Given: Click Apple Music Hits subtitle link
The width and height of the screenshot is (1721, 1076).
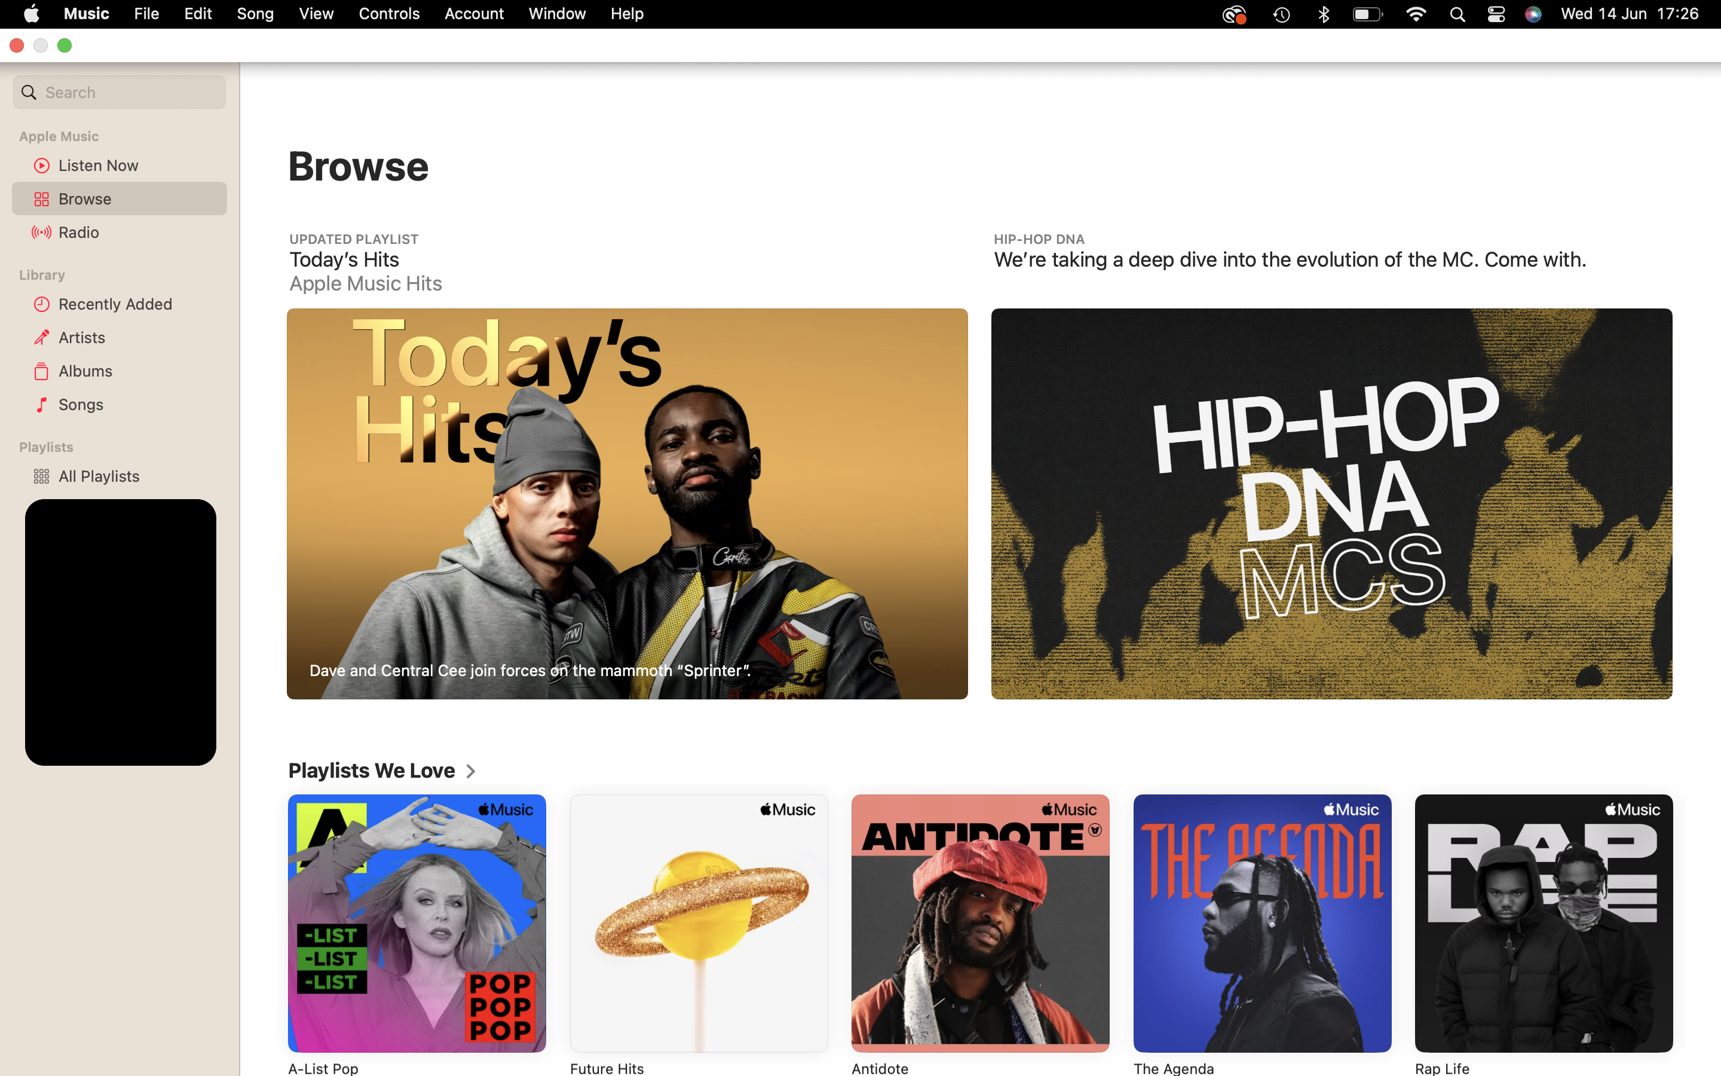Looking at the screenshot, I should 366,284.
